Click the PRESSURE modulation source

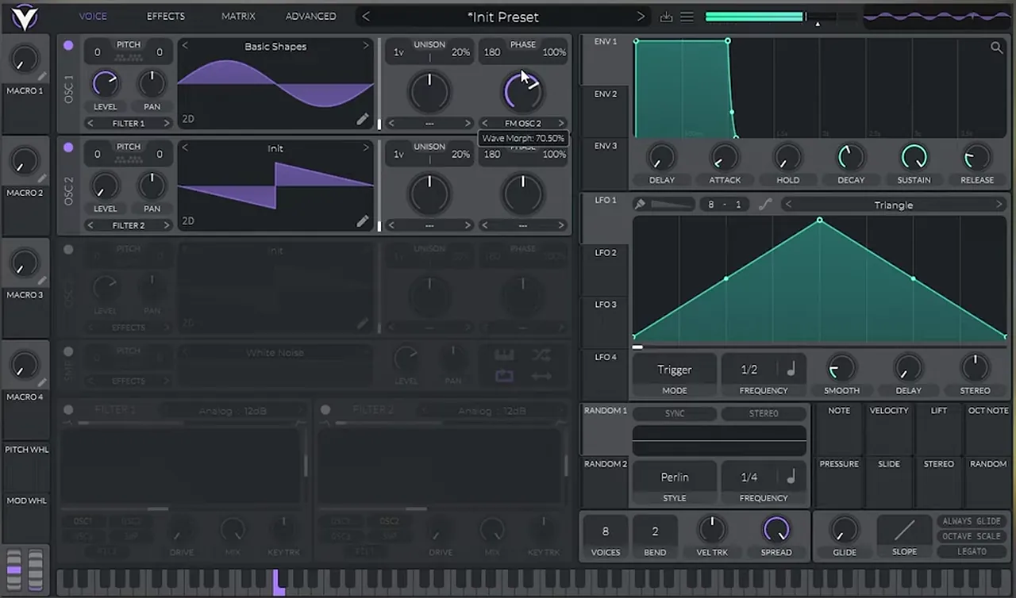coord(839,481)
